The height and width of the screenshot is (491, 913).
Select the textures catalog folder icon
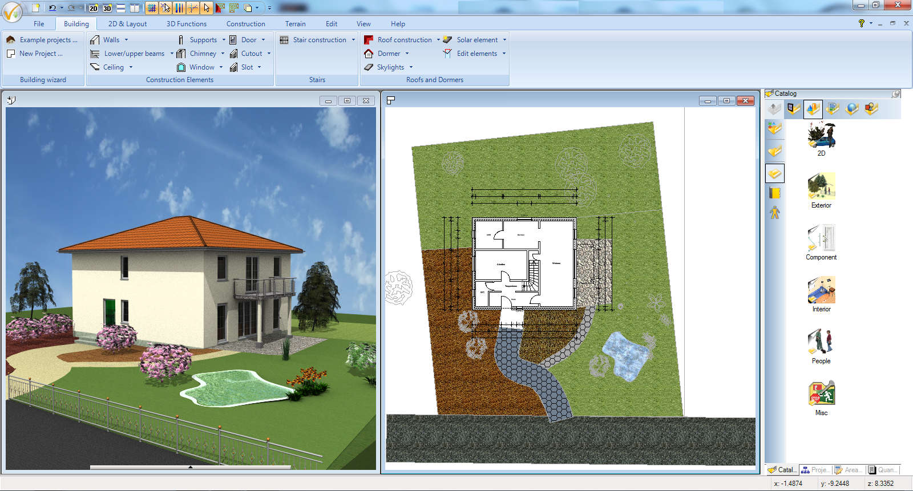click(x=832, y=108)
